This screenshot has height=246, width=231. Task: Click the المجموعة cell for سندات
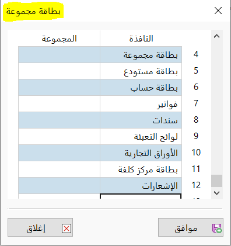click(59, 120)
